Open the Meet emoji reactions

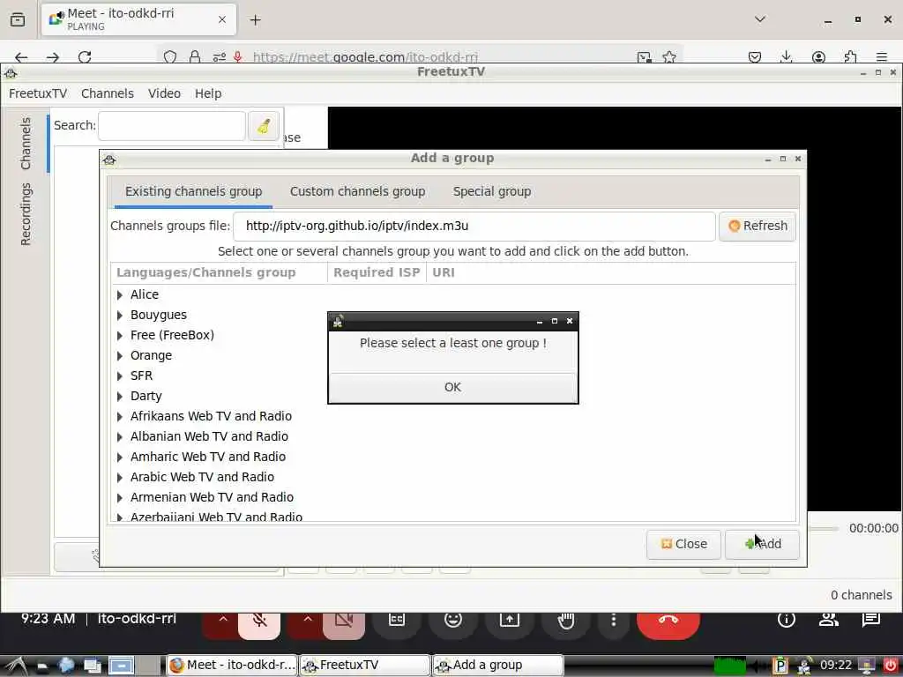tap(453, 620)
